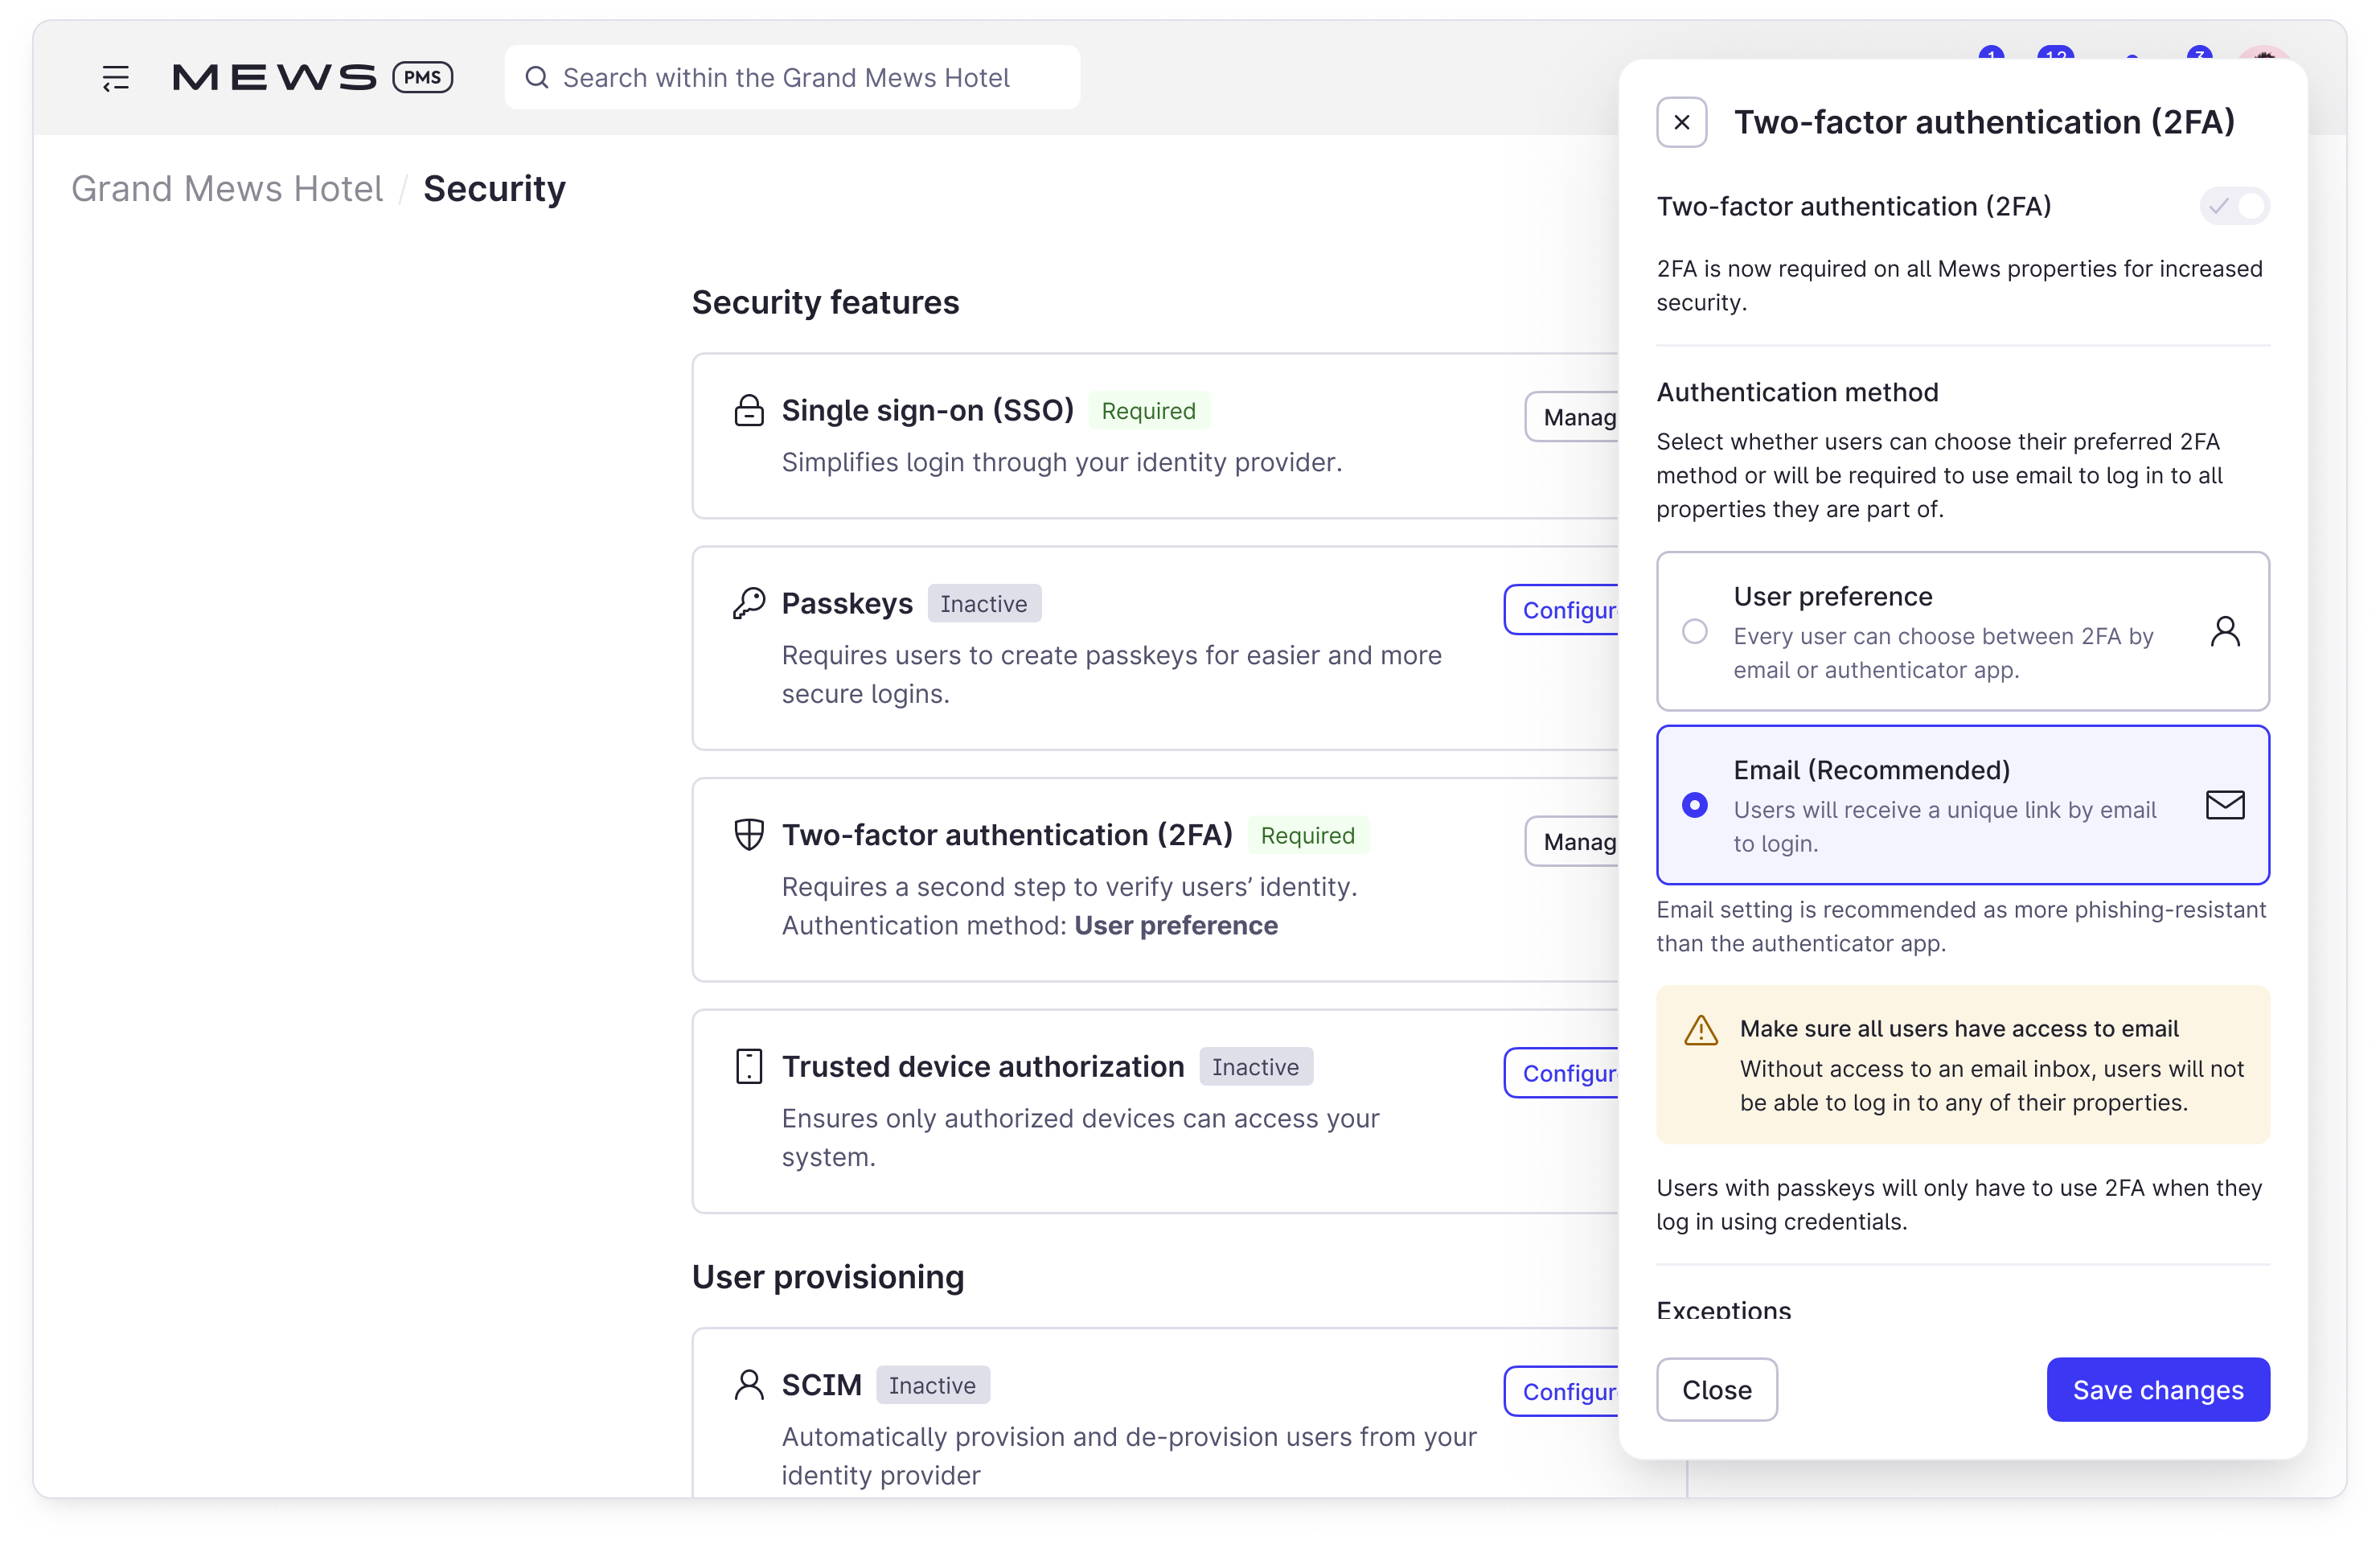Click the Trusted device Inactive badge
Viewport: 2380px width, 1544px height.
[1256, 1067]
